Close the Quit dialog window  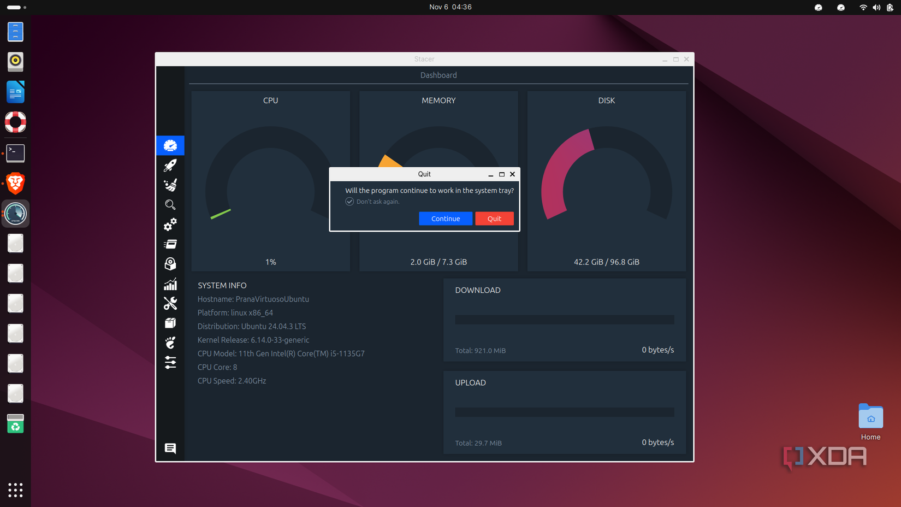[x=512, y=174]
